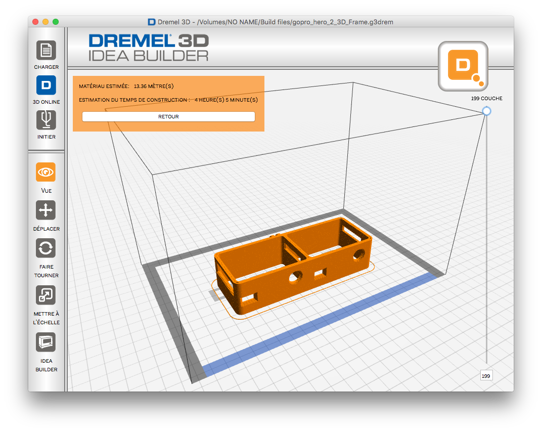Click the Initier build icon

pos(46,120)
